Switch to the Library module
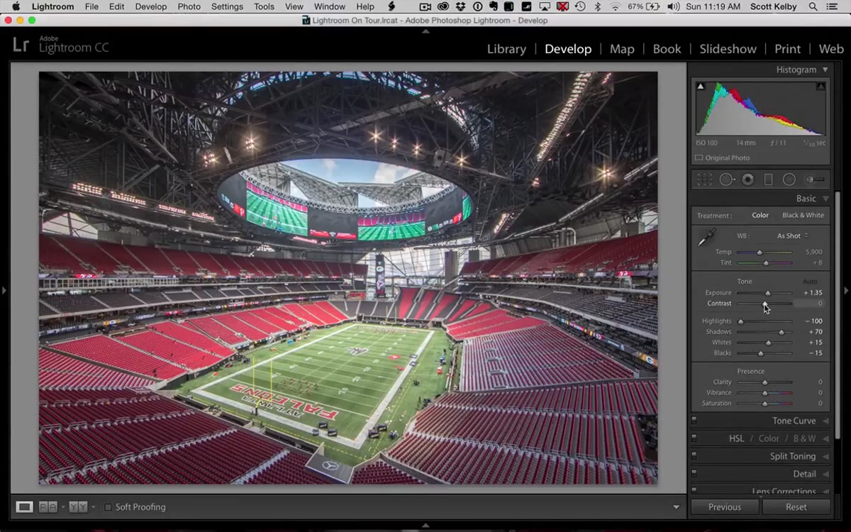The image size is (851, 532). tap(506, 49)
